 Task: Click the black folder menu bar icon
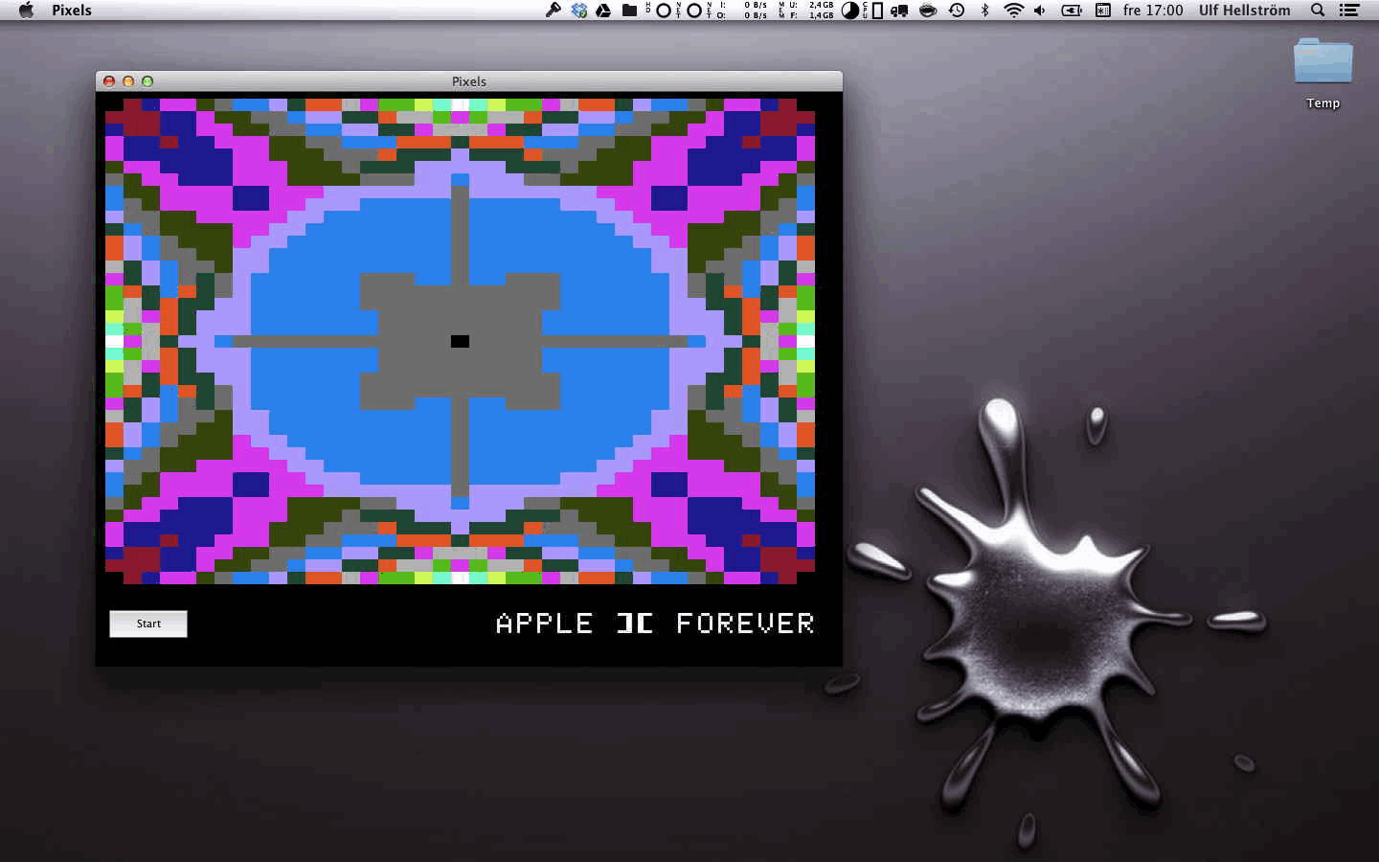tap(629, 11)
